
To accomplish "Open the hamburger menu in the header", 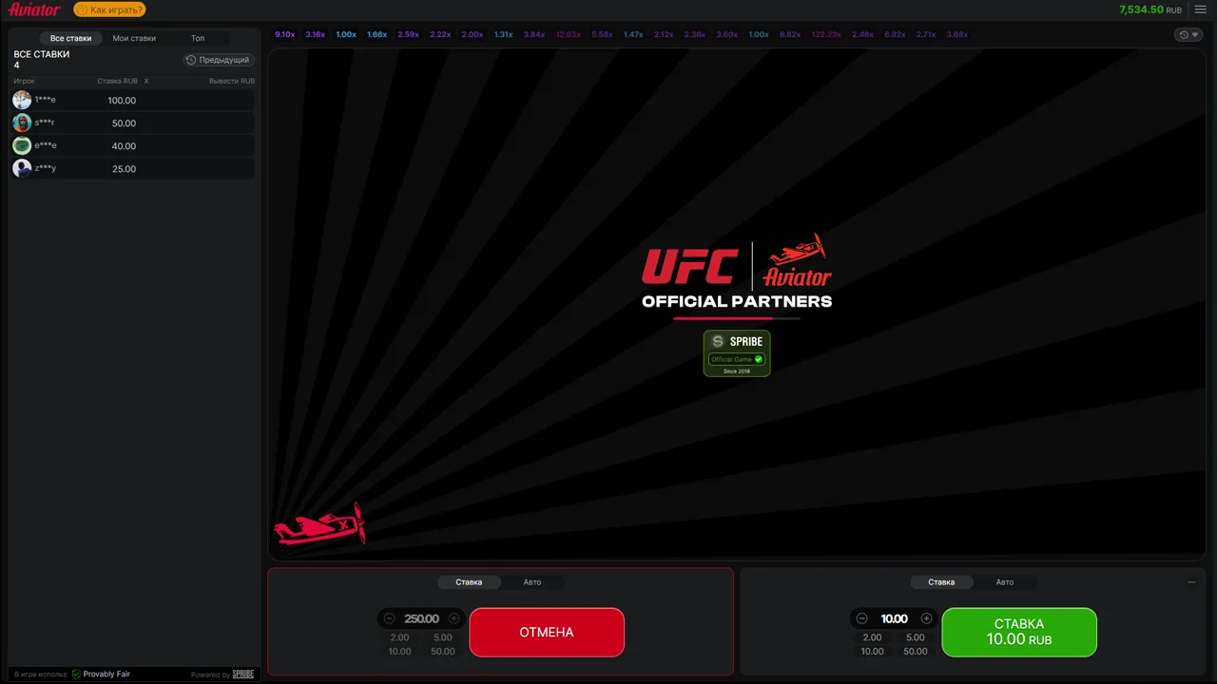I will (x=1200, y=9).
